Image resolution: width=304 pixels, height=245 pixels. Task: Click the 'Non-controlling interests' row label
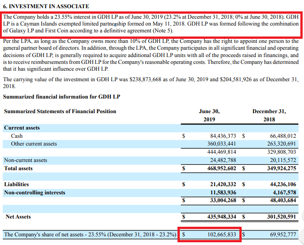point(35,193)
